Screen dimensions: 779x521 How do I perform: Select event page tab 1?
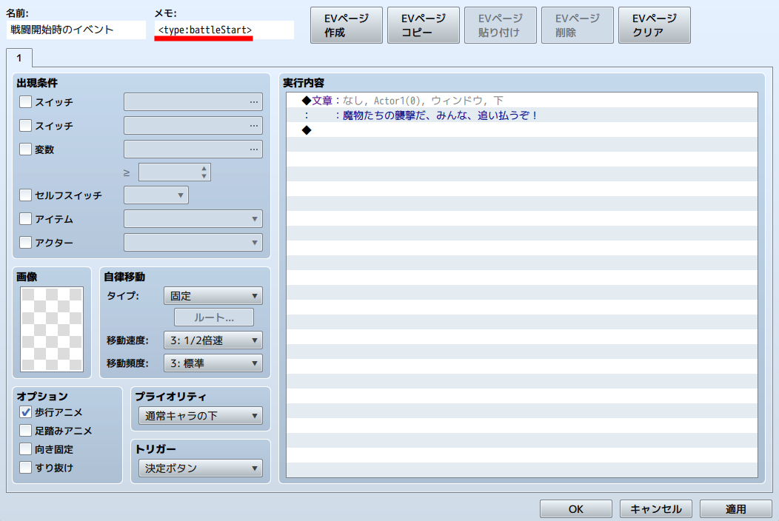[19, 58]
